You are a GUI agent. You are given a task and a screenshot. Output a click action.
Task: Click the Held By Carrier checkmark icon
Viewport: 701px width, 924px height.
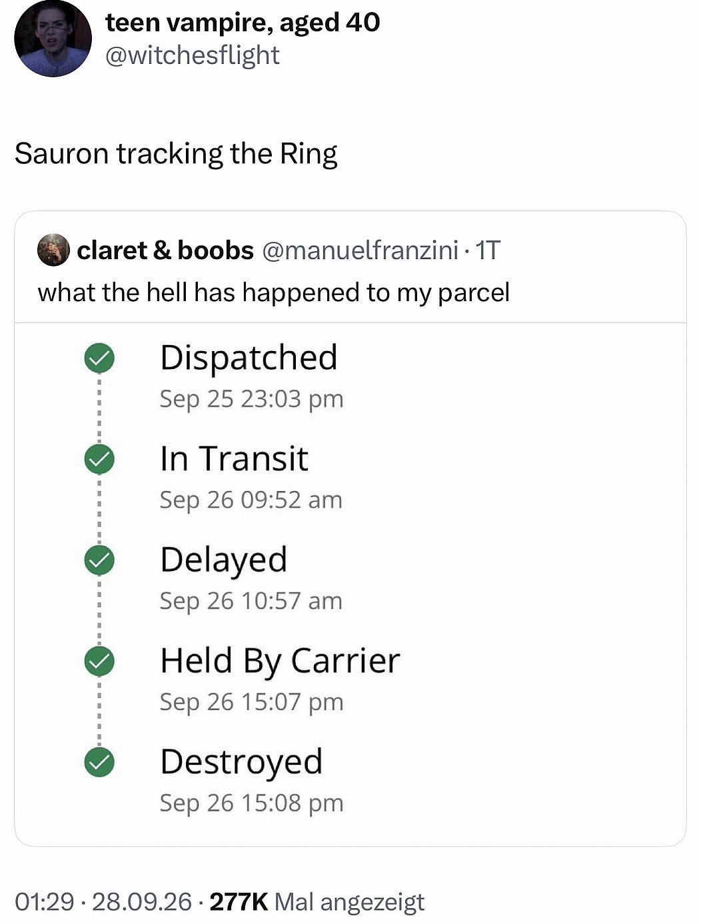(x=99, y=661)
